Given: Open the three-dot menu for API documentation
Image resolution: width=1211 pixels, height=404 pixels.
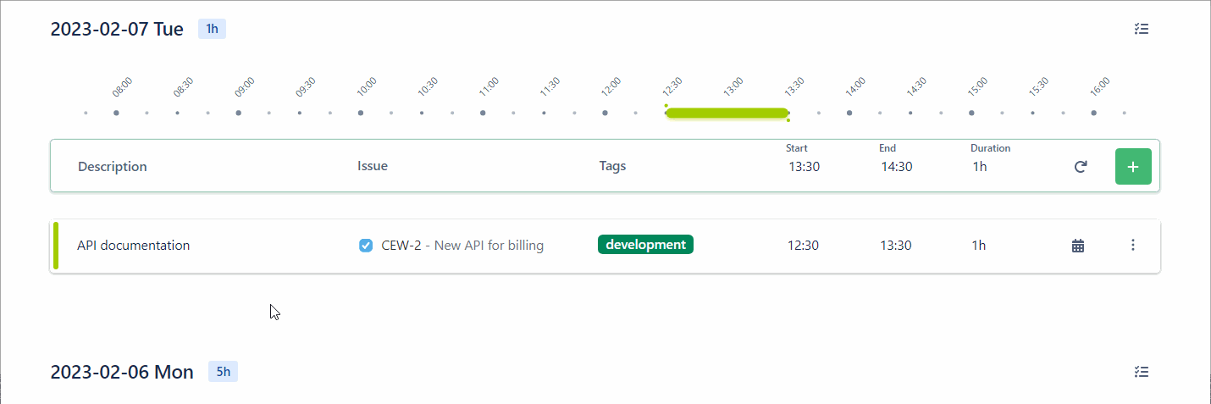Looking at the screenshot, I should pyautogui.click(x=1133, y=246).
